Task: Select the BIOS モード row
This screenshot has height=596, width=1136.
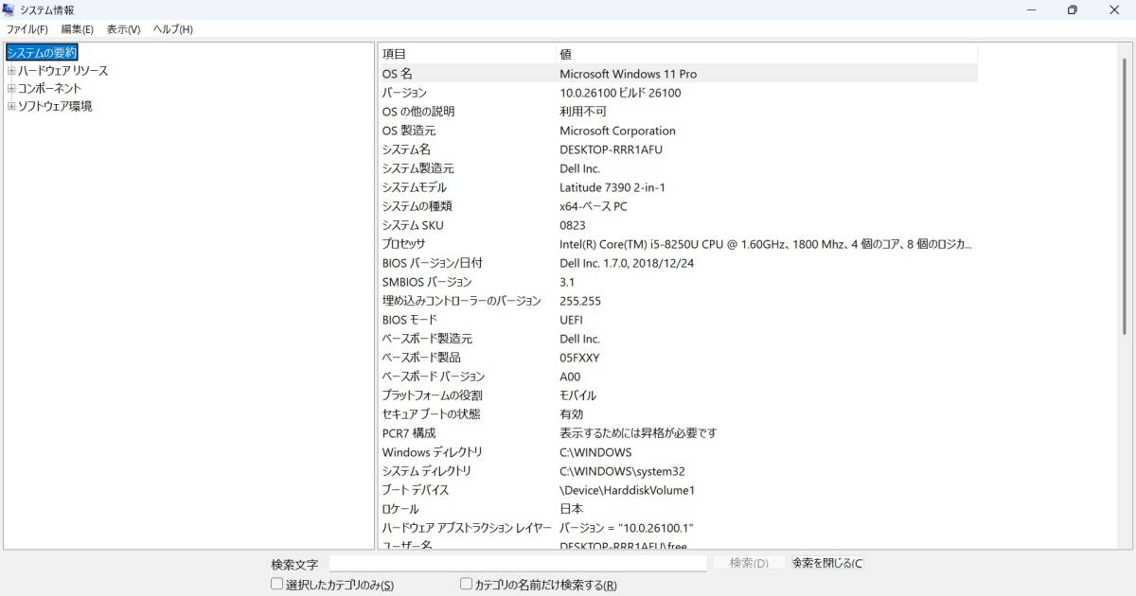Action: [x=678, y=320]
